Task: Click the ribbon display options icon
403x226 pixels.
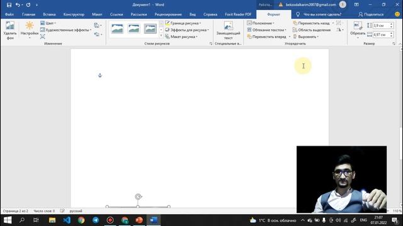Action: coord(356,4)
